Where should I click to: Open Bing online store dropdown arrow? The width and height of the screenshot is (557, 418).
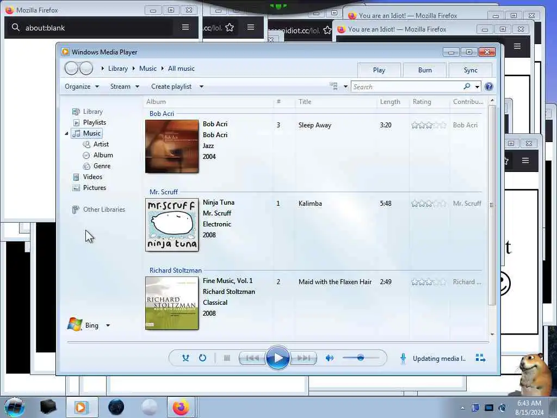(x=108, y=325)
